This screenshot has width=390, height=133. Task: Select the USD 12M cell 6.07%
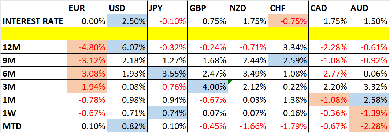click(x=127, y=47)
